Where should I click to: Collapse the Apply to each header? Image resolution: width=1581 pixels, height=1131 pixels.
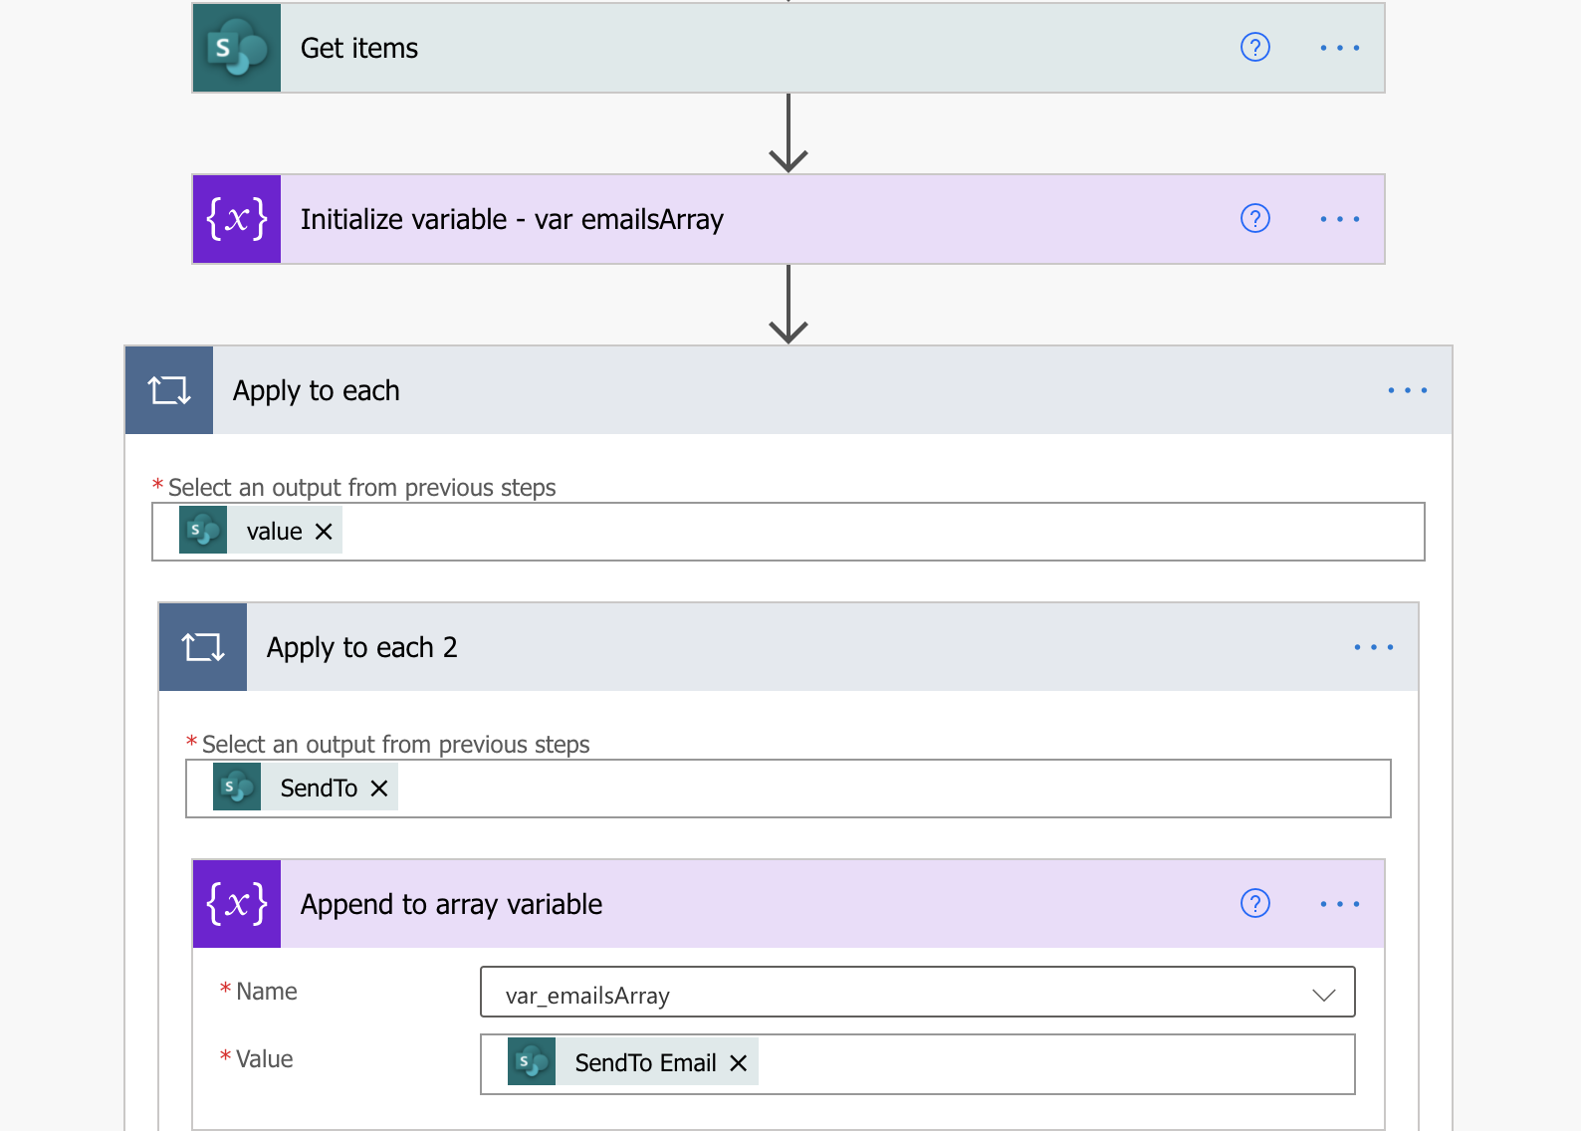(789, 390)
